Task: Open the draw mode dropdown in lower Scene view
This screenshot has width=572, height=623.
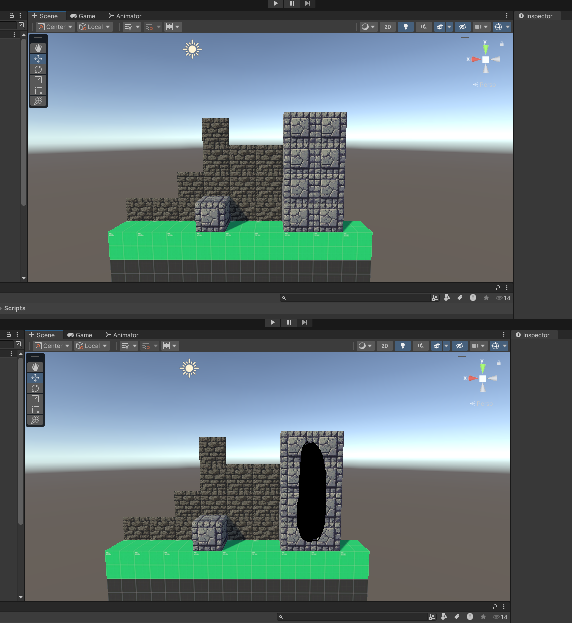Action: [x=365, y=346]
